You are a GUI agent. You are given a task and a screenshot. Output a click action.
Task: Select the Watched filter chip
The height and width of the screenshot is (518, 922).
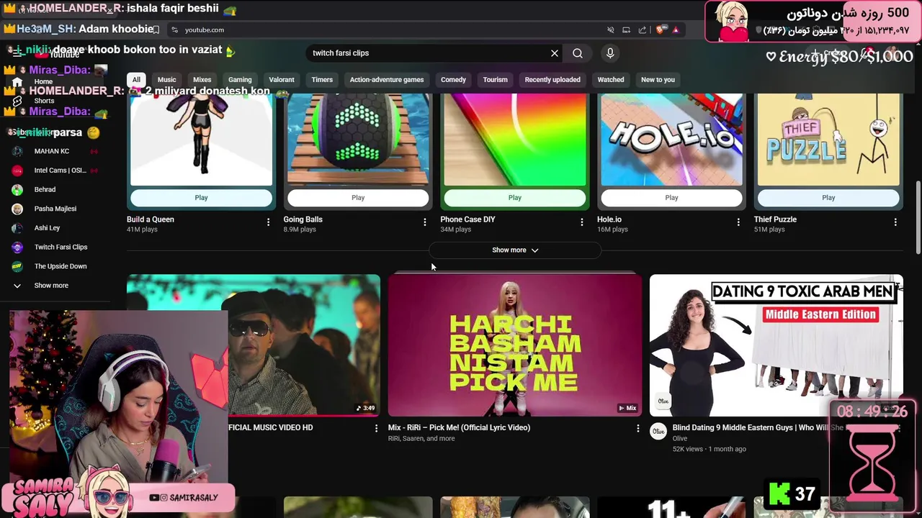point(611,80)
